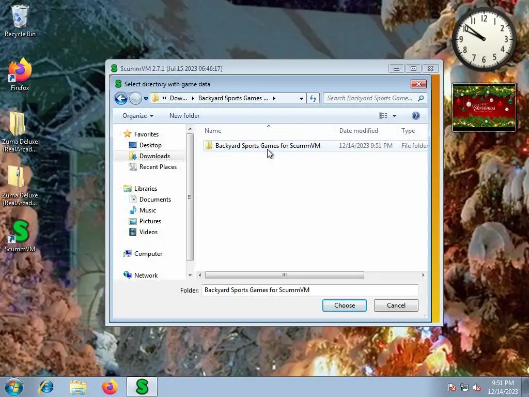This screenshot has height=397, width=529.
Task: Click the navigation pane scroll up arrow
Action: pos(190,129)
